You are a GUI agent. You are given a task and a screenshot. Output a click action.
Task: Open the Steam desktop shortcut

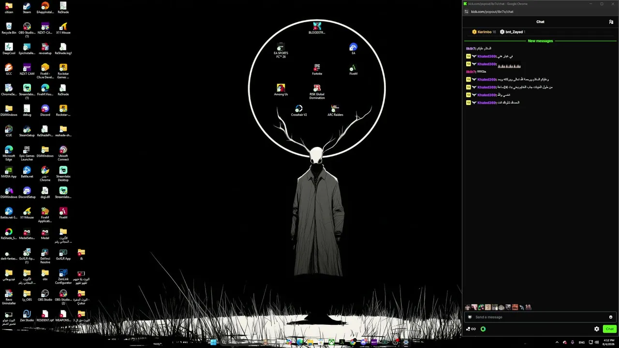pos(27,8)
